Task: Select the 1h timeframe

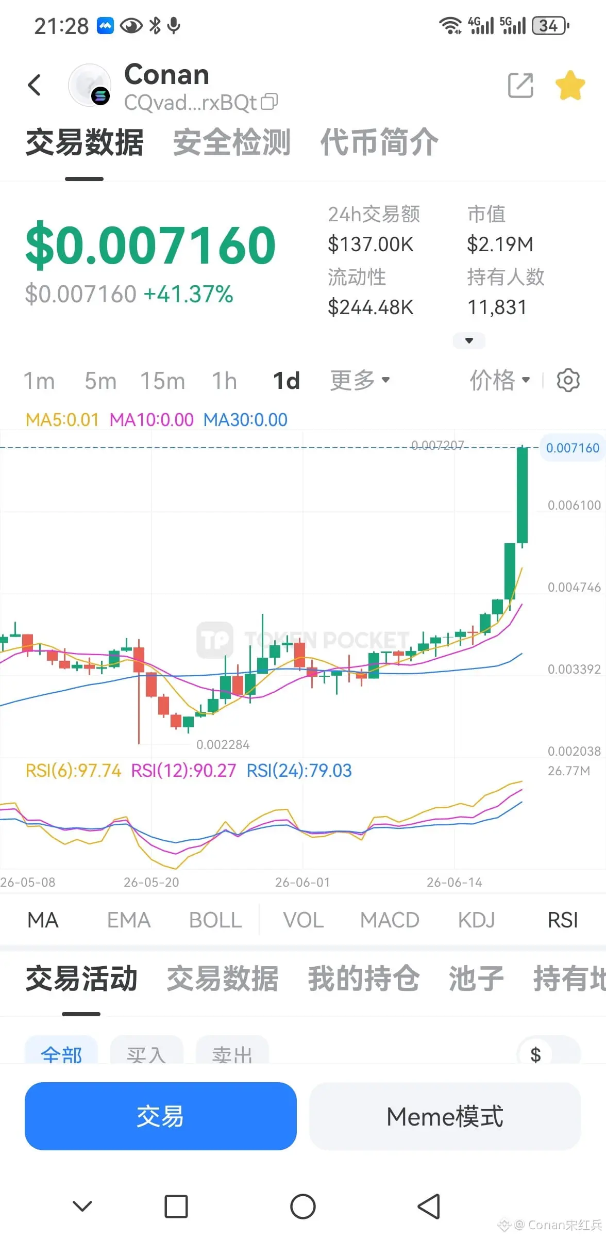Action: 225,381
